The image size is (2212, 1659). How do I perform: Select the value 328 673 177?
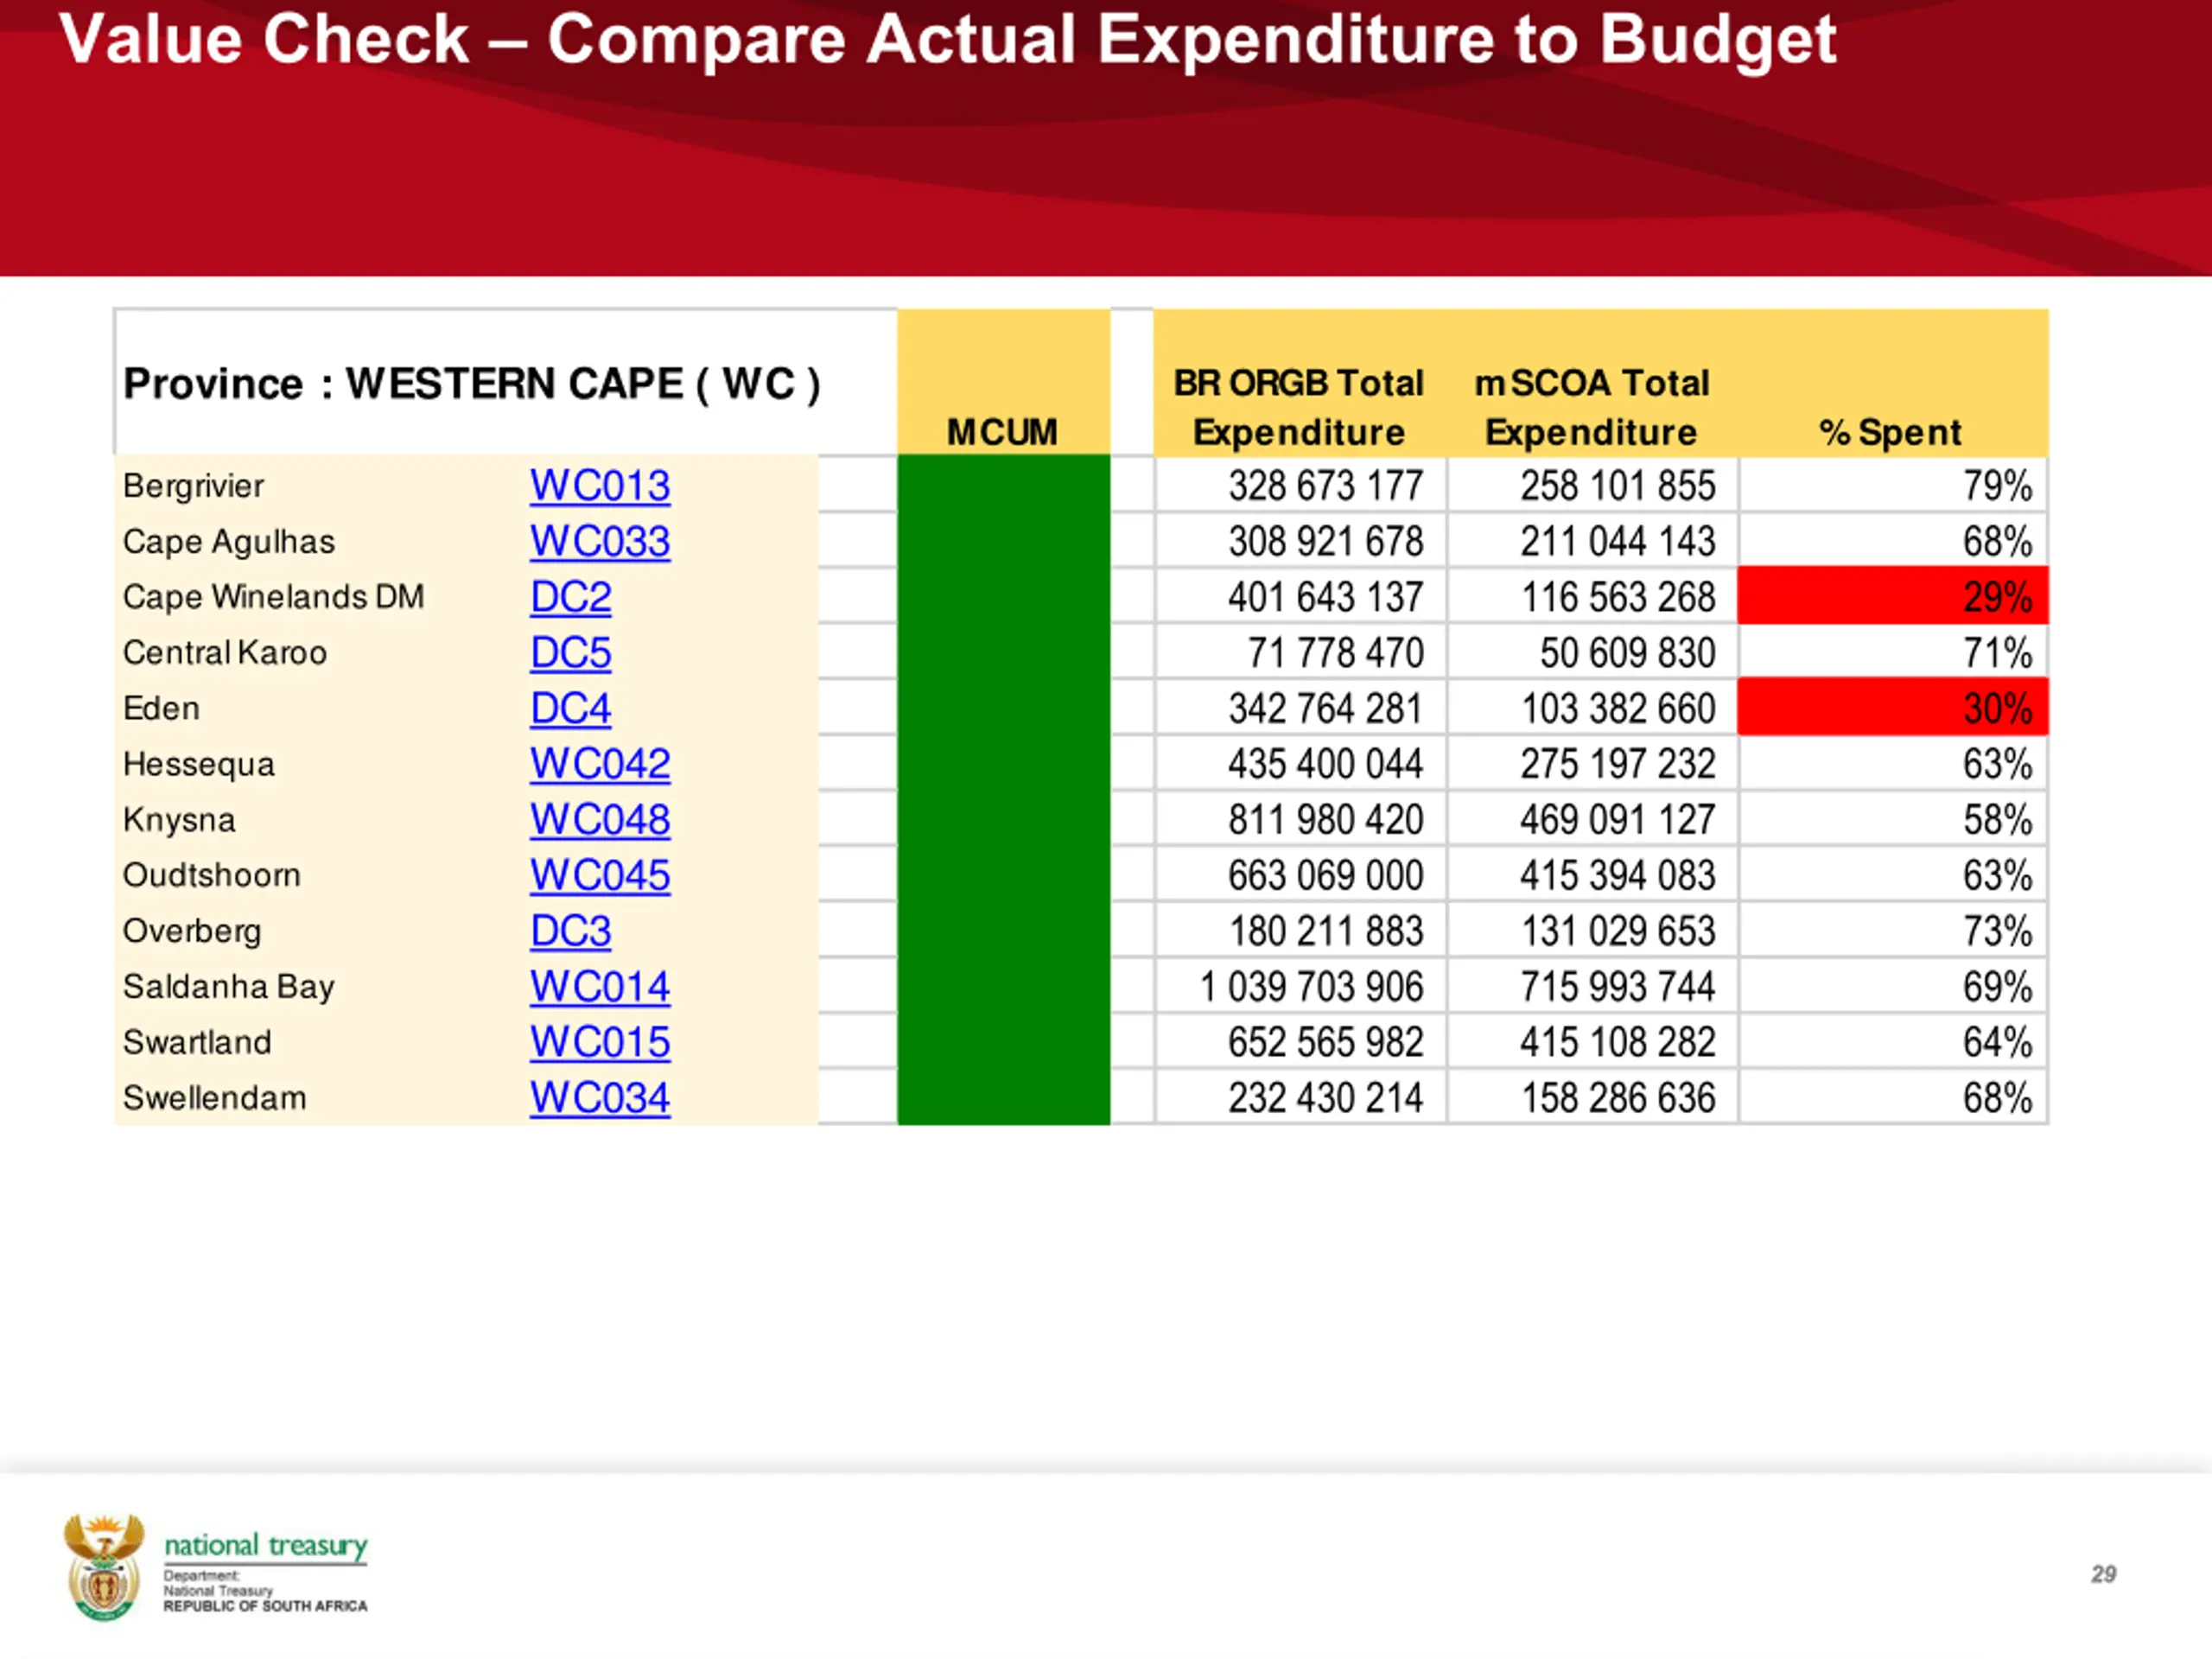coord(1326,486)
